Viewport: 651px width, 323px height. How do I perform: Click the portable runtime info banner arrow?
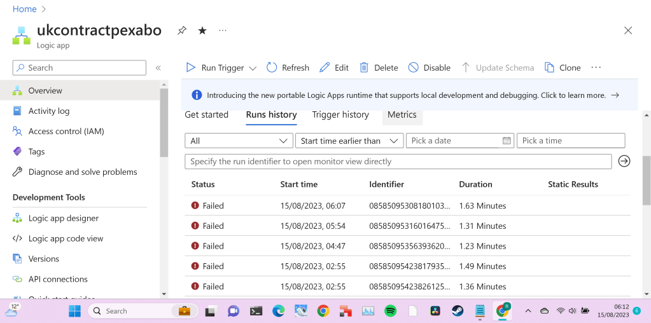tap(615, 95)
